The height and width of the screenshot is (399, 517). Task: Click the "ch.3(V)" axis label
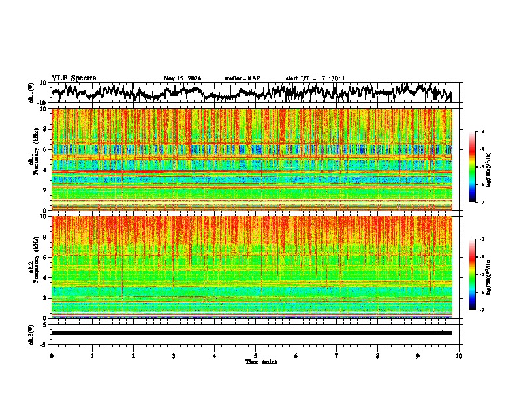pos(31,335)
